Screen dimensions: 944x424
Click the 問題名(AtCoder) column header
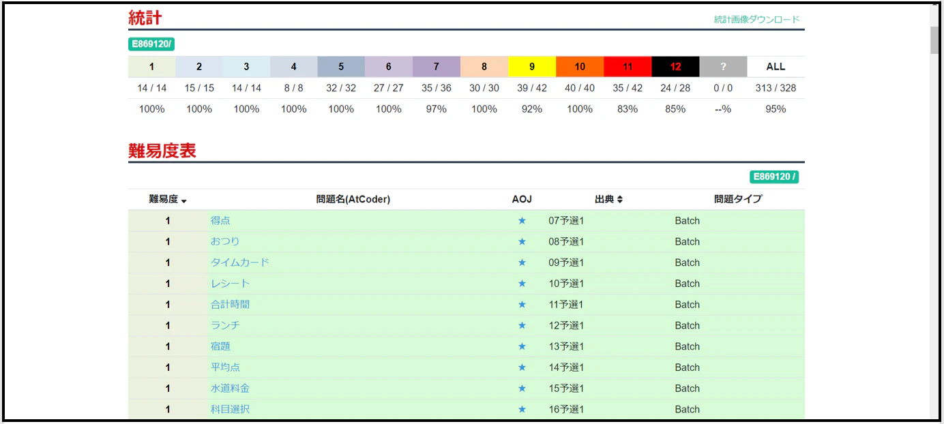pos(353,199)
